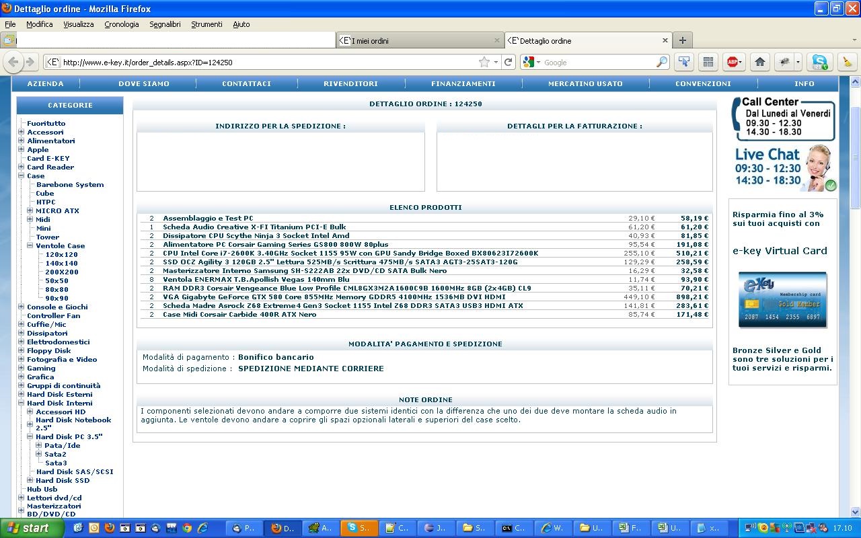Viewport: 861px width, 538px height.
Task: Open the Skype taskbar button
Action: [359, 529]
